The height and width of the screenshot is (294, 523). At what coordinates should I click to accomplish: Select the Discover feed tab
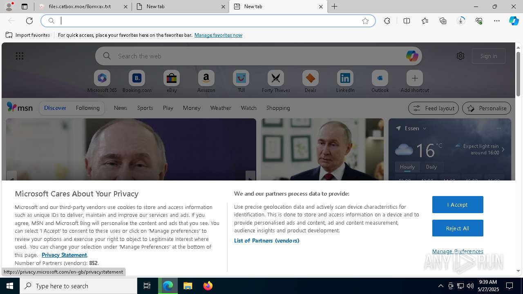55,108
